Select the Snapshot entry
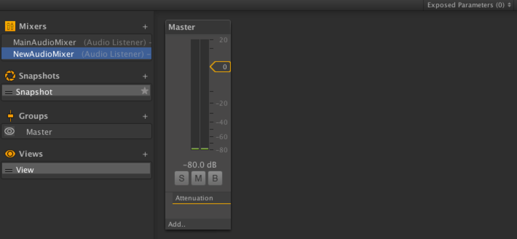This screenshot has height=239, width=517. tap(76, 91)
